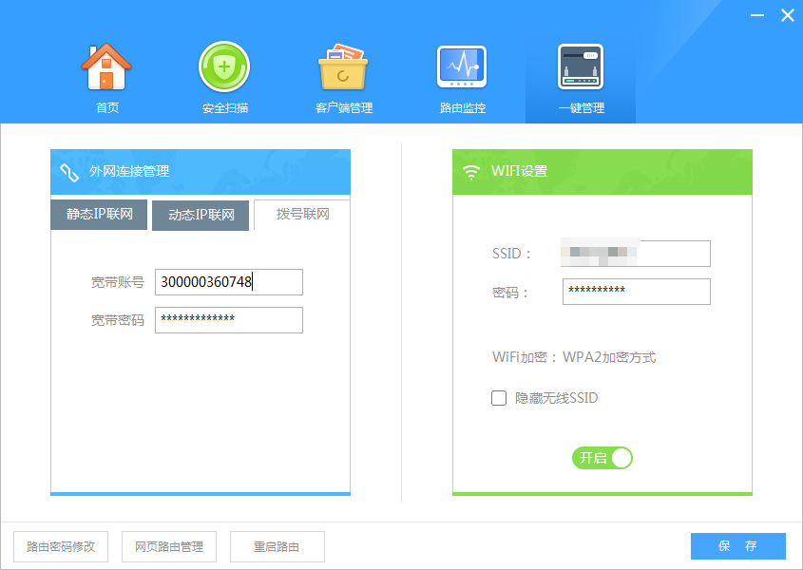Open 路由密码修改 password change

pyautogui.click(x=60, y=546)
